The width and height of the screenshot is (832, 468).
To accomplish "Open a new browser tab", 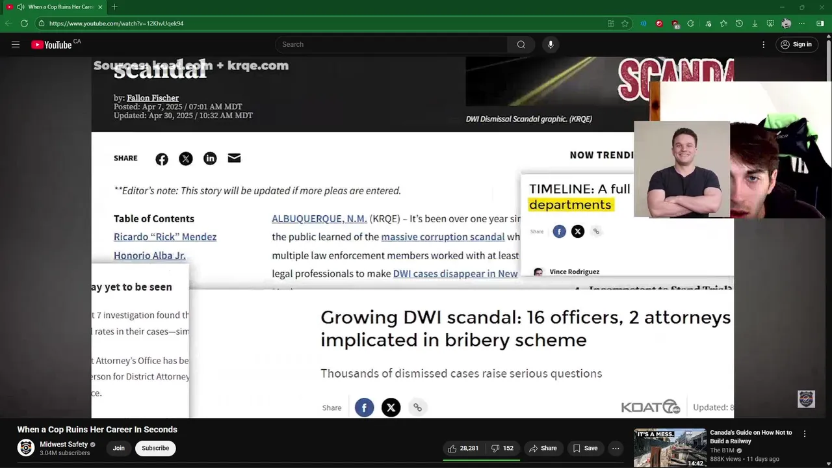I will pyautogui.click(x=114, y=7).
